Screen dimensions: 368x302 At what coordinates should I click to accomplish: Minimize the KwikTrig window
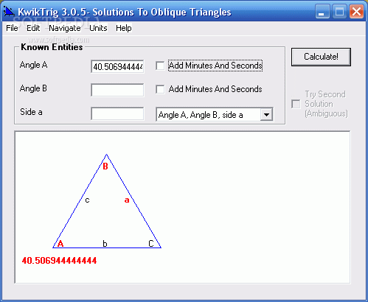coord(322,12)
